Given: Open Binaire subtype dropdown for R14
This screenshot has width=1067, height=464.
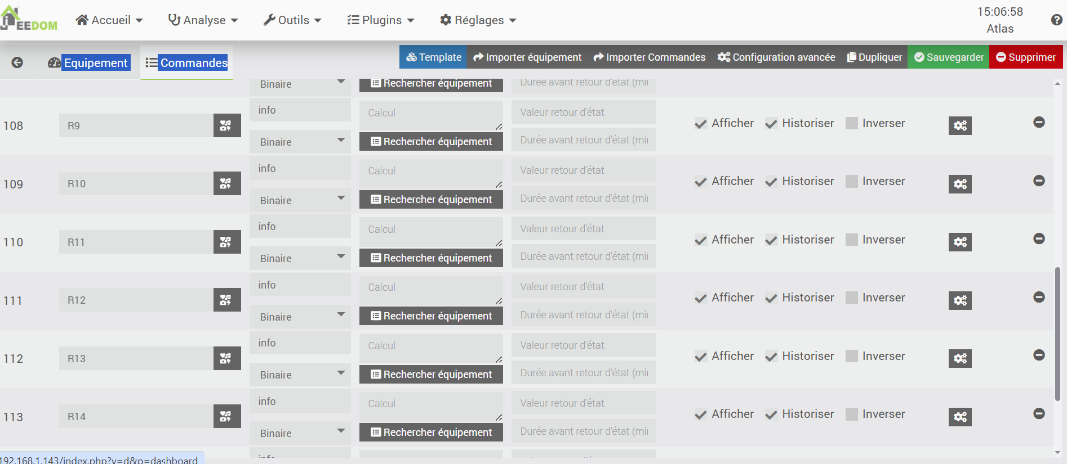Looking at the screenshot, I should pos(300,433).
